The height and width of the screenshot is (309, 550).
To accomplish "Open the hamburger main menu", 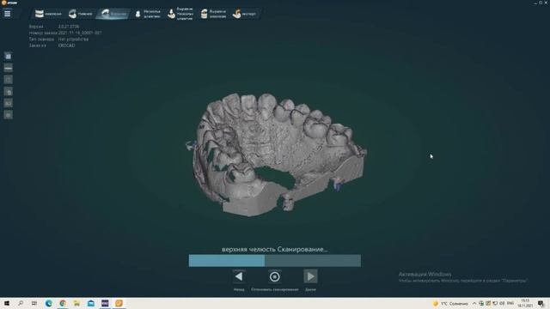I will click(x=8, y=14).
